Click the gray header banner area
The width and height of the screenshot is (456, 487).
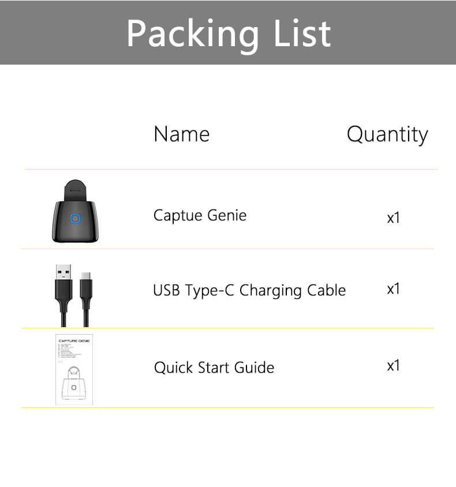pyautogui.click(x=228, y=33)
